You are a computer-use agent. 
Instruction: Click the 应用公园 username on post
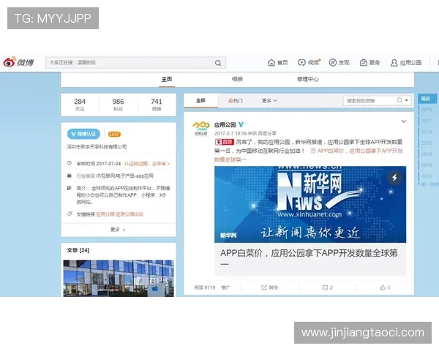tap(225, 125)
